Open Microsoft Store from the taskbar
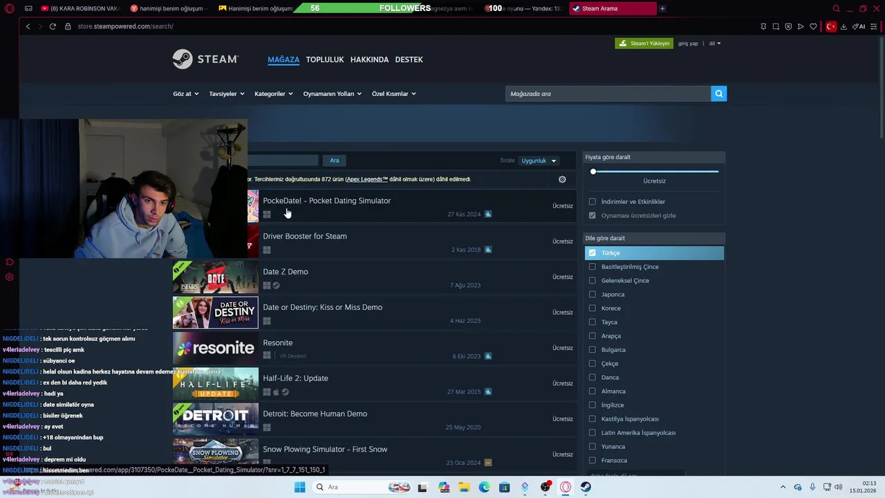Viewport: 885px width, 498px height. click(505, 487)
